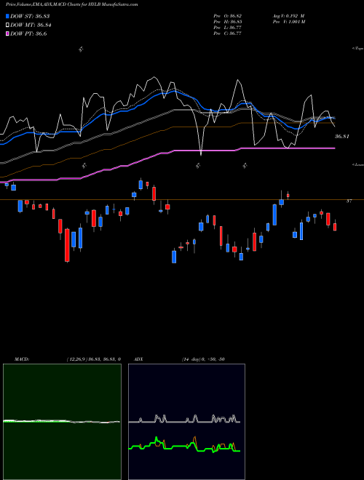The height and width of the screenshot is (480, 364).
Task: Select the 'DOW ST: 36.83' legend label
Action: pos(30,16)
